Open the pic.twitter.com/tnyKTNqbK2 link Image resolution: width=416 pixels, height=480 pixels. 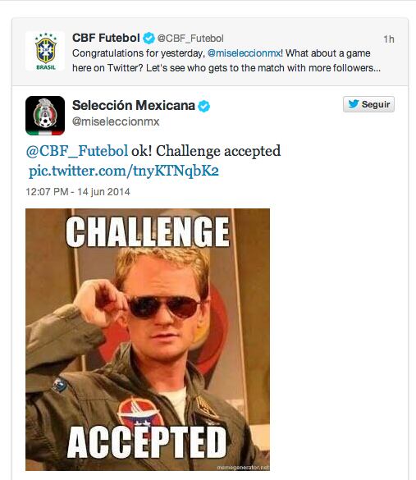pos(124,171)
